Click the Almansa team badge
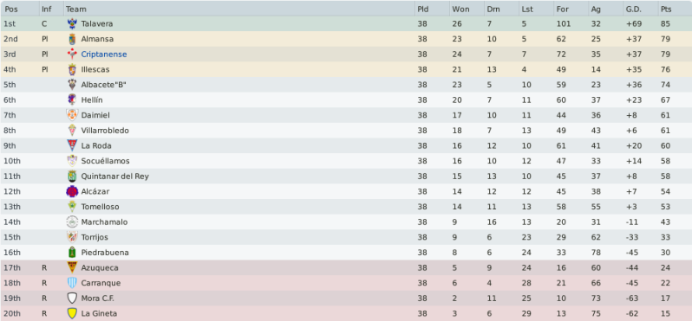 72,39
